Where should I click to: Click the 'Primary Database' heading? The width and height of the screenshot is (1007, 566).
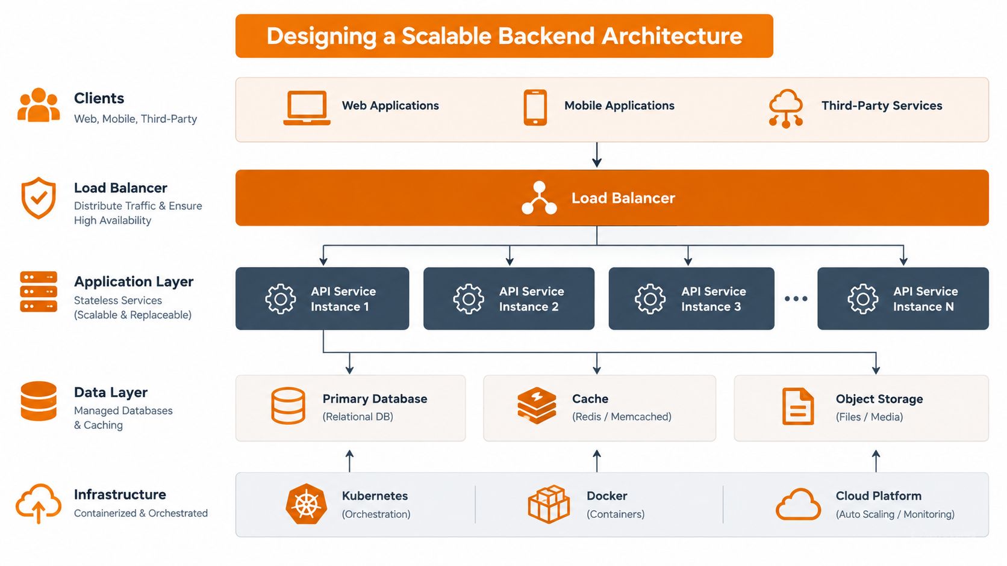click(375, 399)
